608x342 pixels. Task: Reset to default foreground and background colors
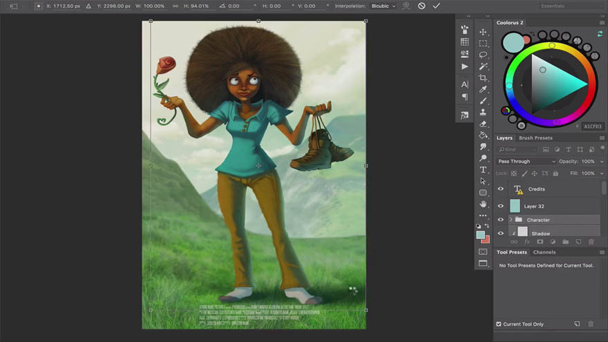(x=479, y=226)
